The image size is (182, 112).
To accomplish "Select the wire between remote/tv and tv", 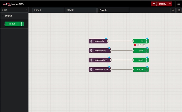I will click(120, 41).
